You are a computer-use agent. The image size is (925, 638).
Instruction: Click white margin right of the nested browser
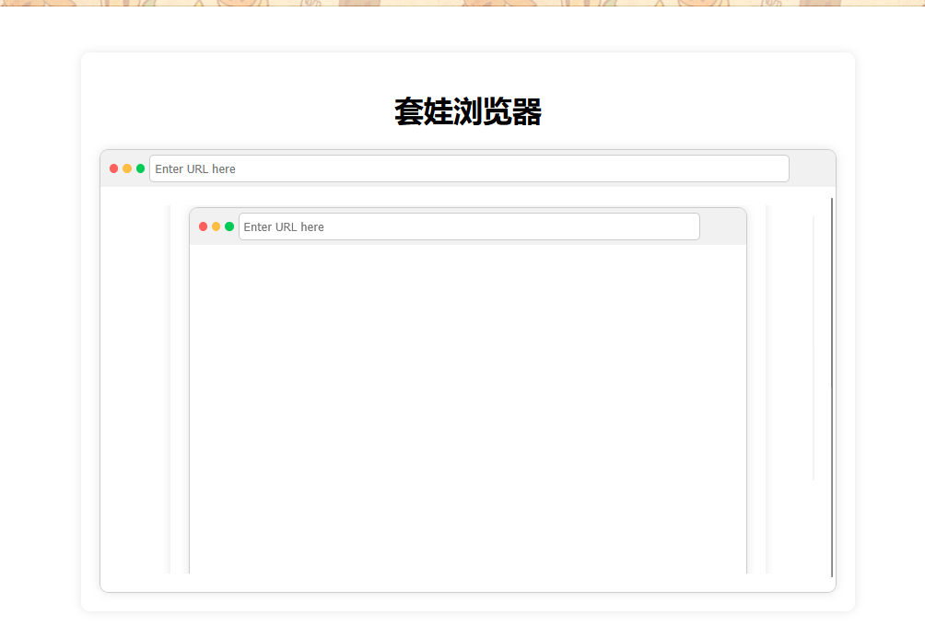point(790,387)
